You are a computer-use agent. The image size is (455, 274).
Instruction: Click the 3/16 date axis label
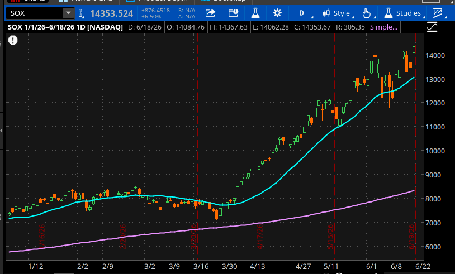click(201, 267)
